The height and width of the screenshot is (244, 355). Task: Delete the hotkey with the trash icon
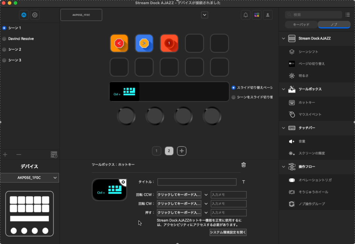click(243, 165)
